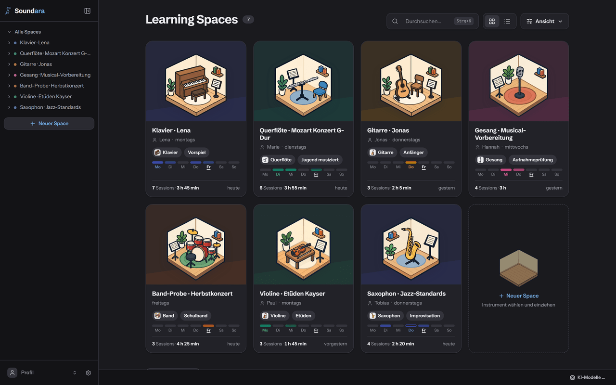
Task: Collapse the sidebar with the panel icon
Action: tap(87, 11)
